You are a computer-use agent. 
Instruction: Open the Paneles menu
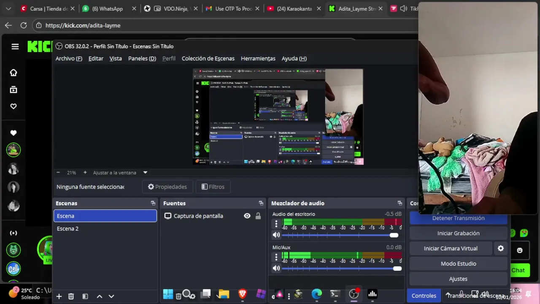click(x=142, y=58)
